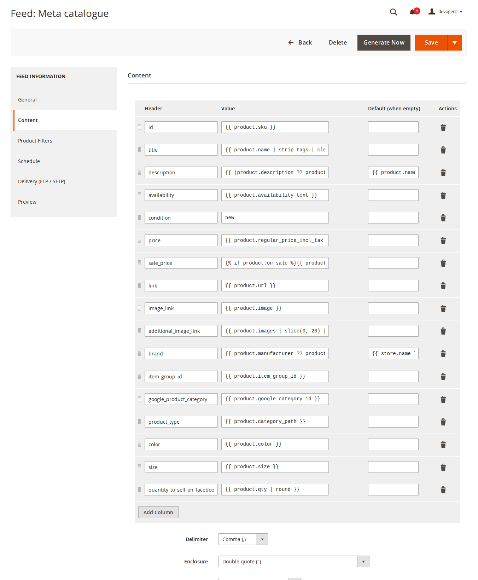478x580 pixels.
Task: Click the Delete feed button
Action: click(338, 42)
